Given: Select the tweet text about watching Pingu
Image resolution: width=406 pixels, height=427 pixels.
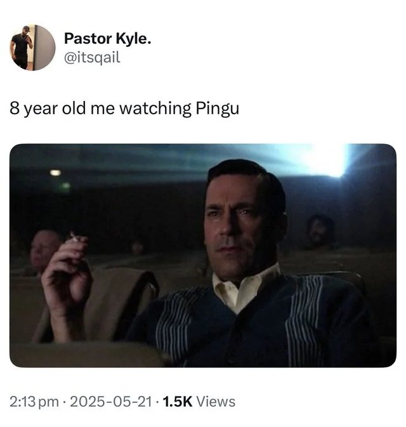Looking at the screenshot, I should pyautogui.click(x=124, y=108).
